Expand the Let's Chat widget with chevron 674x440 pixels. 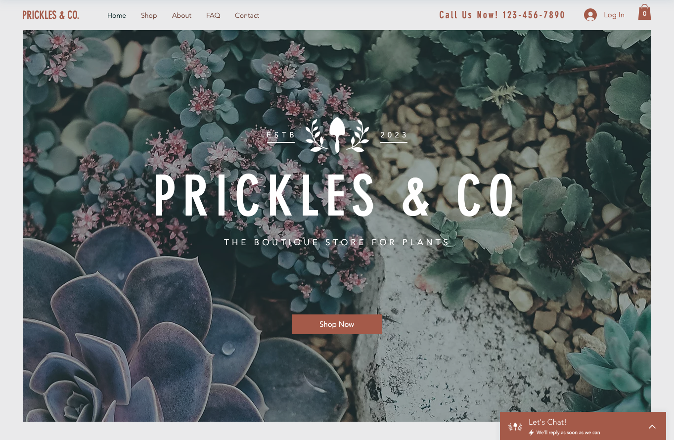click(652, 426)
